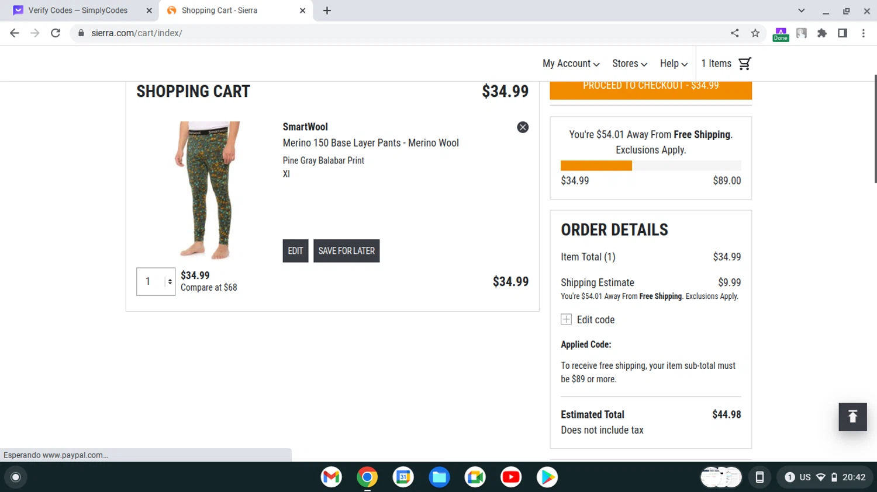This screenshot has width=877, height=492.
Task: Launch Google Meet from the shelf
Action: pos(475,477)
